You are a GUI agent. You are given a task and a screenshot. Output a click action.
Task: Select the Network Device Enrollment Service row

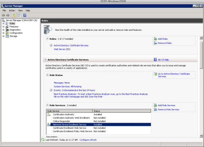click(x=99, y=125)
